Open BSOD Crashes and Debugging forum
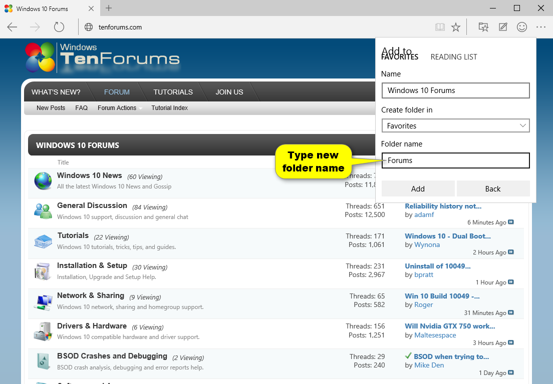 click(112, 356)
